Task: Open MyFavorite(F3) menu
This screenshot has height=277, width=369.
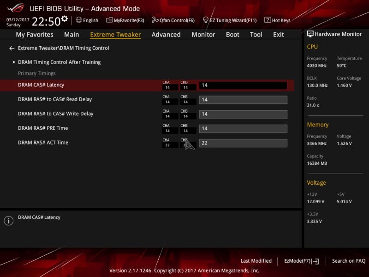Action: click(x=125, y=20)
